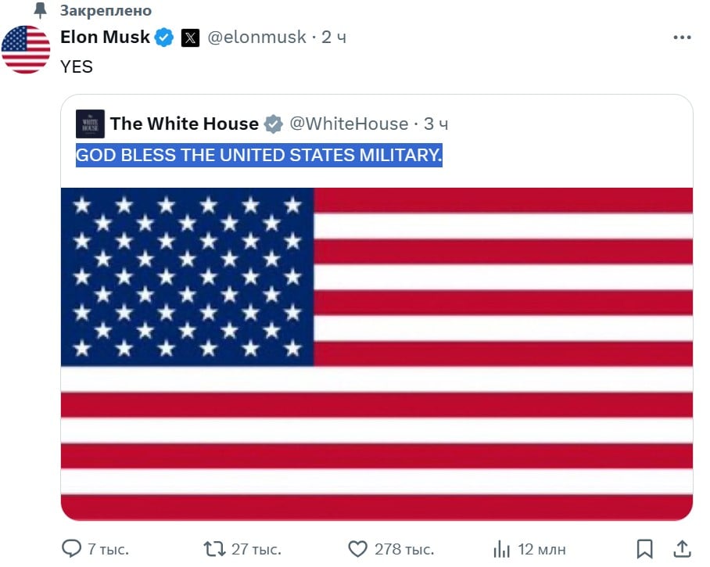Open The White House account name

185,124
